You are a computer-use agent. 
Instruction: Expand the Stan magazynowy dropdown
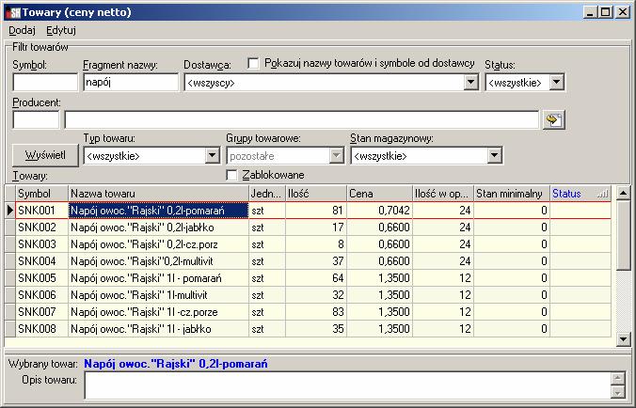pyautogui.click(x=494, y=155)
